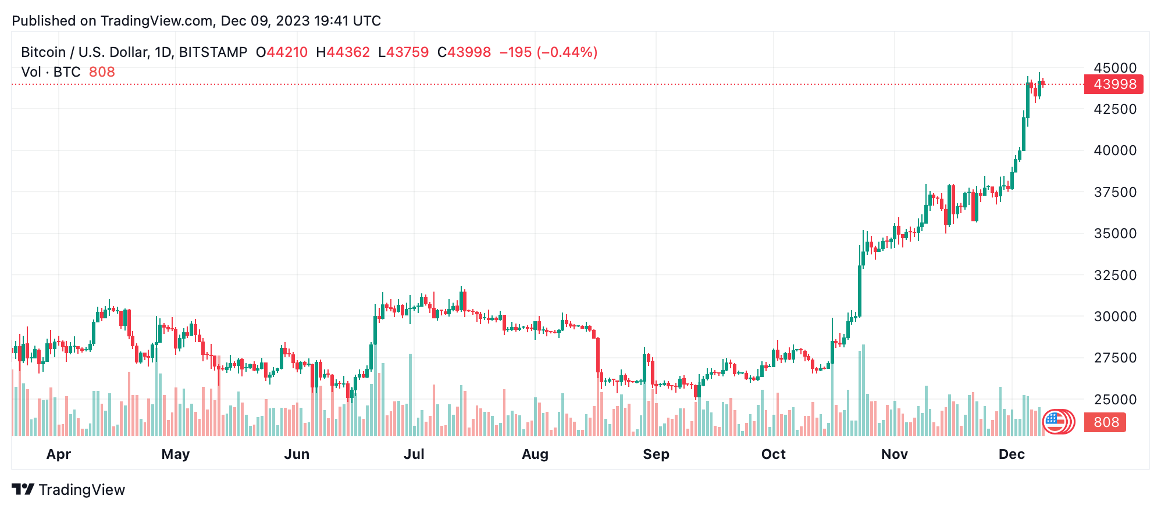Select the Jul marker on time axis
Viewport: 1161px width, 510px height.
coord(414,454)
